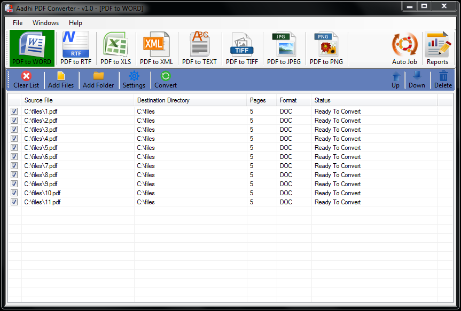
Task: Click the Format column header
Action: point(294,100)
